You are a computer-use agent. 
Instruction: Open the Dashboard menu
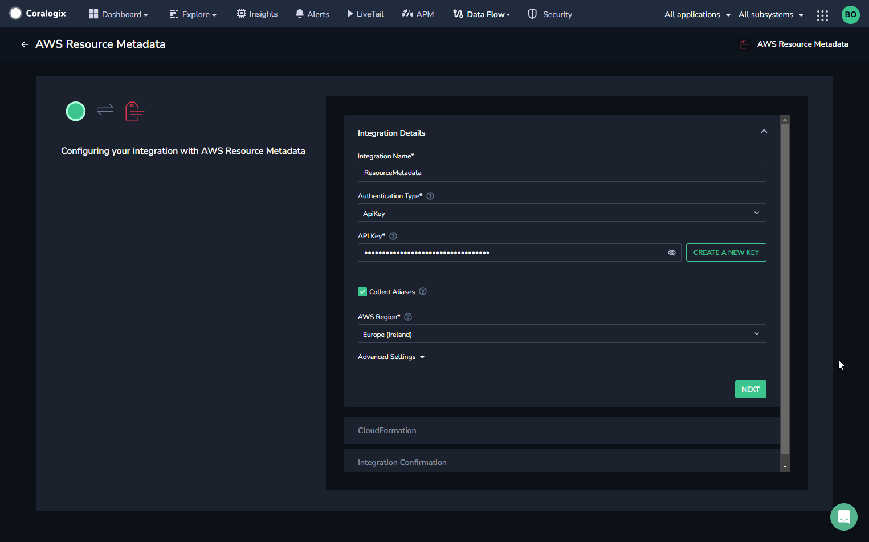click(x=119, y=14)
